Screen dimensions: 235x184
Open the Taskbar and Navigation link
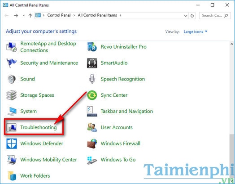pyautogui.click(x=127, y=111)
